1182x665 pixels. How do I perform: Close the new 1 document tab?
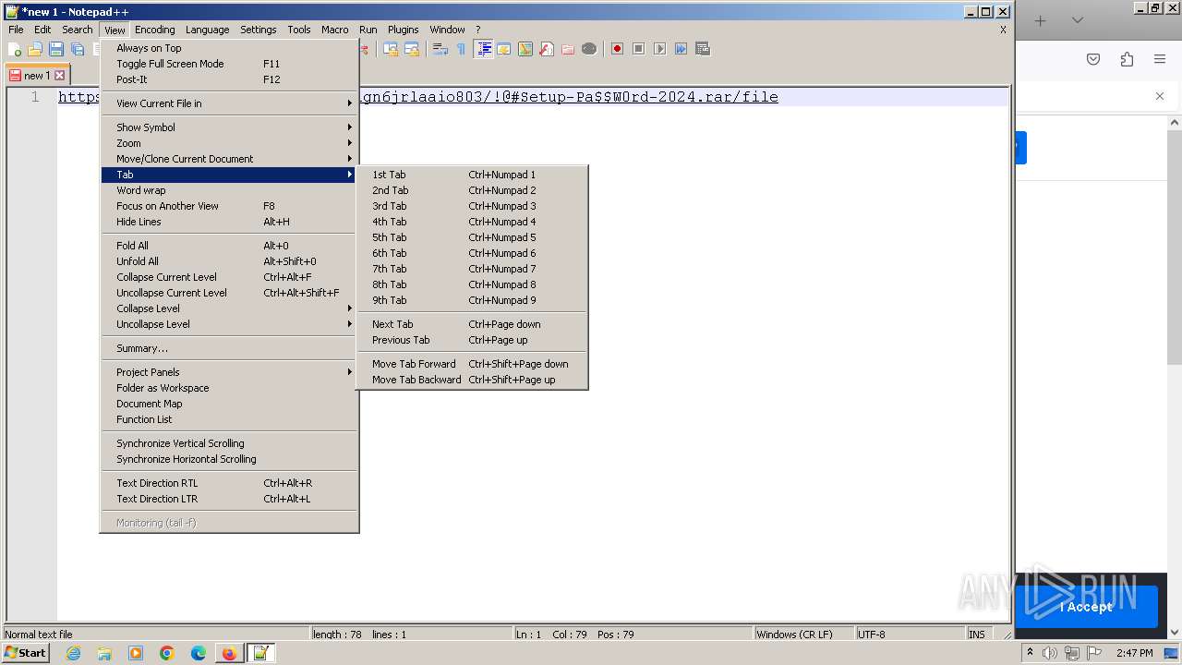60,76
